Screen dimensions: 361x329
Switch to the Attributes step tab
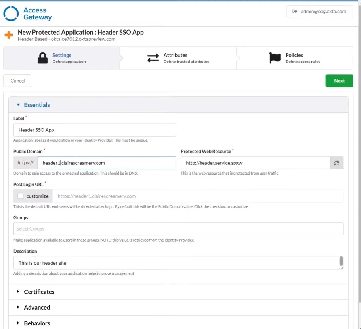178,58
